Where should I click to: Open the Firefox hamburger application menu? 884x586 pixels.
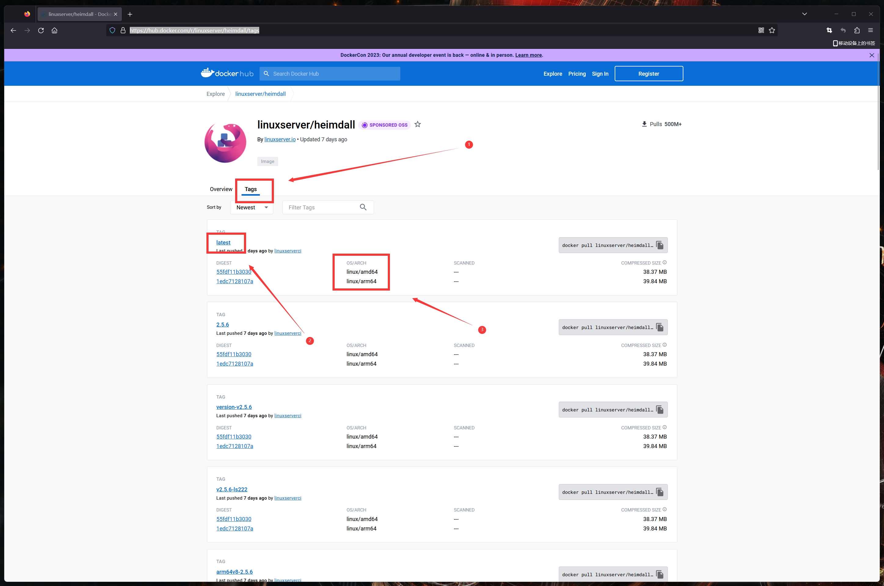(871, 30)
